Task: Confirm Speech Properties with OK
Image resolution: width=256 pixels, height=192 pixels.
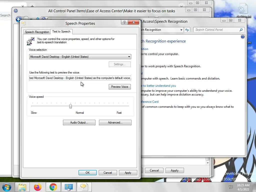Action: [x=87, y=172]
